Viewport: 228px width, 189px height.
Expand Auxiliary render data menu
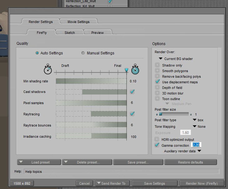coord(183,151)
